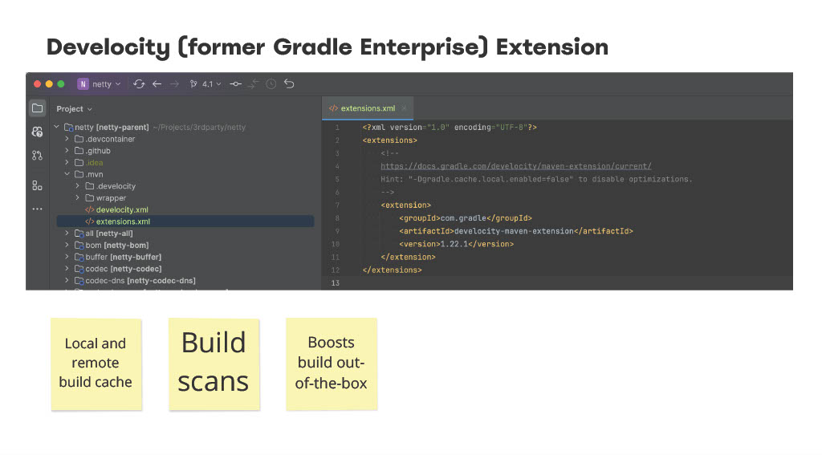This screenshot has width=822, height=455.
Task: Expand the .develocity folder
Action: 78,186
